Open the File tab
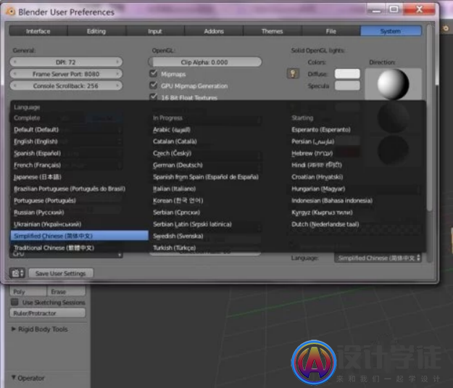Image resolution: width=453 pixels, height=388 pixels. pyautogui.click(x=331, y=31)
